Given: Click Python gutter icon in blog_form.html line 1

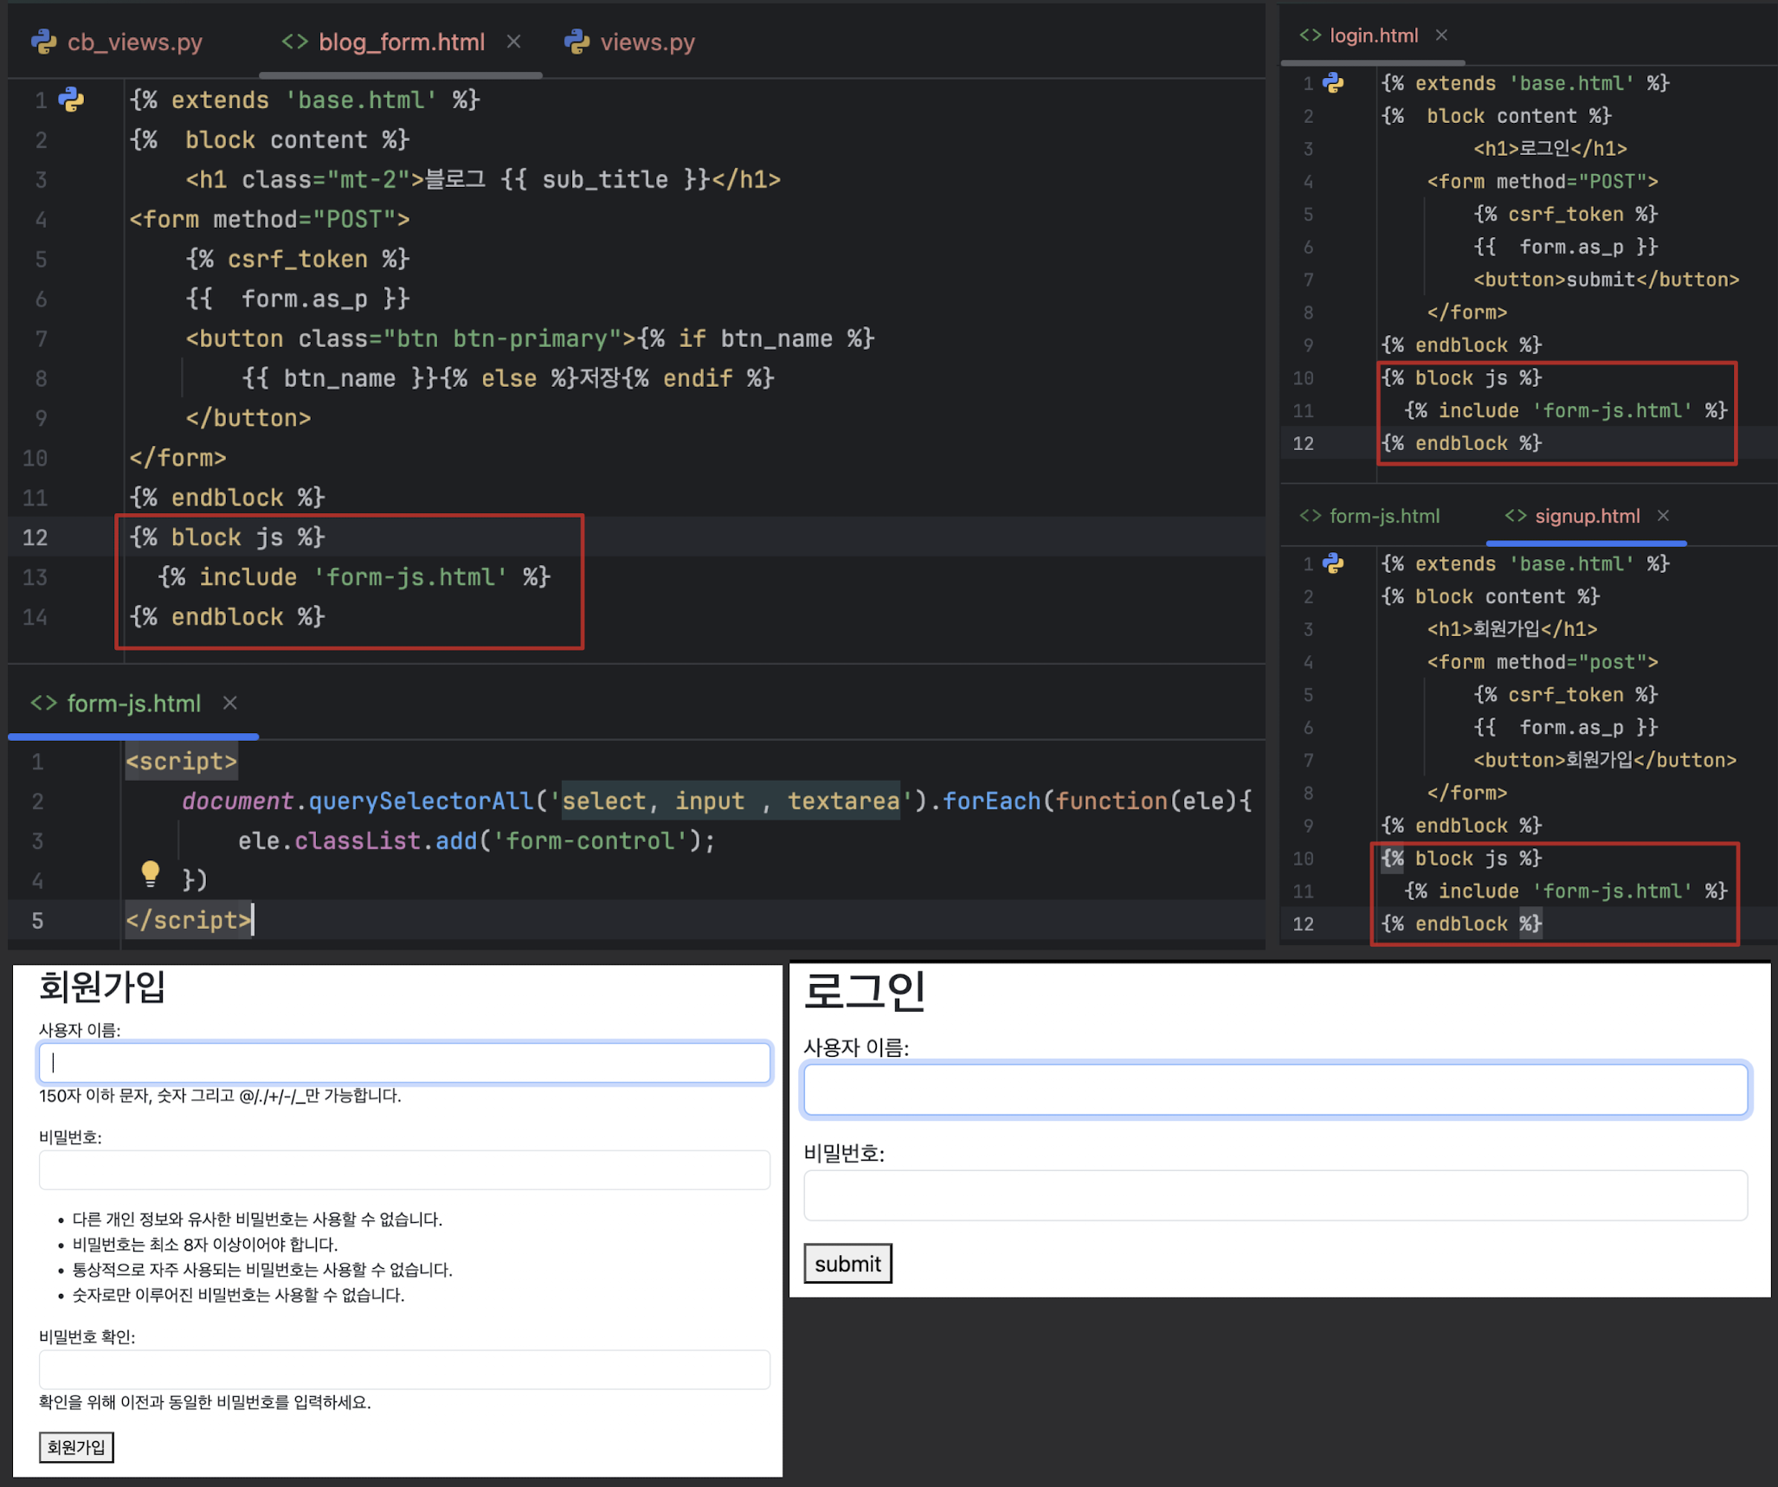Looking at the screenshot, I should (x=71, y=100).
